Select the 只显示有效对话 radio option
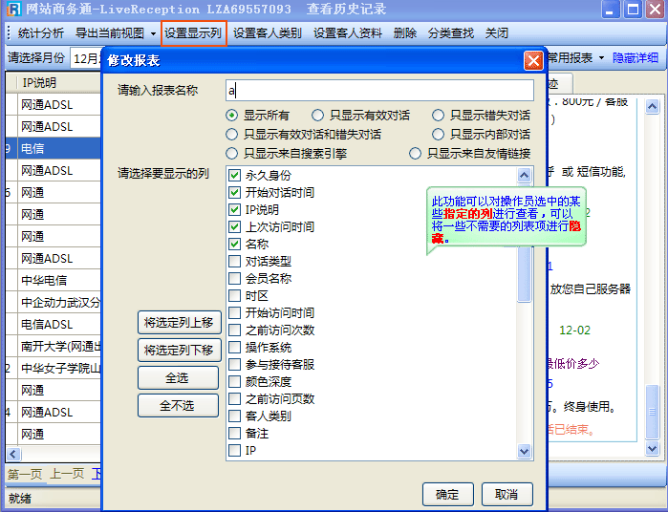 pyautogui.click(x=320, y=116)
